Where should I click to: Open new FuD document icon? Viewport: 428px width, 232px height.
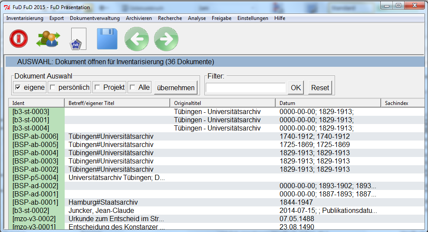click(79, 39)
